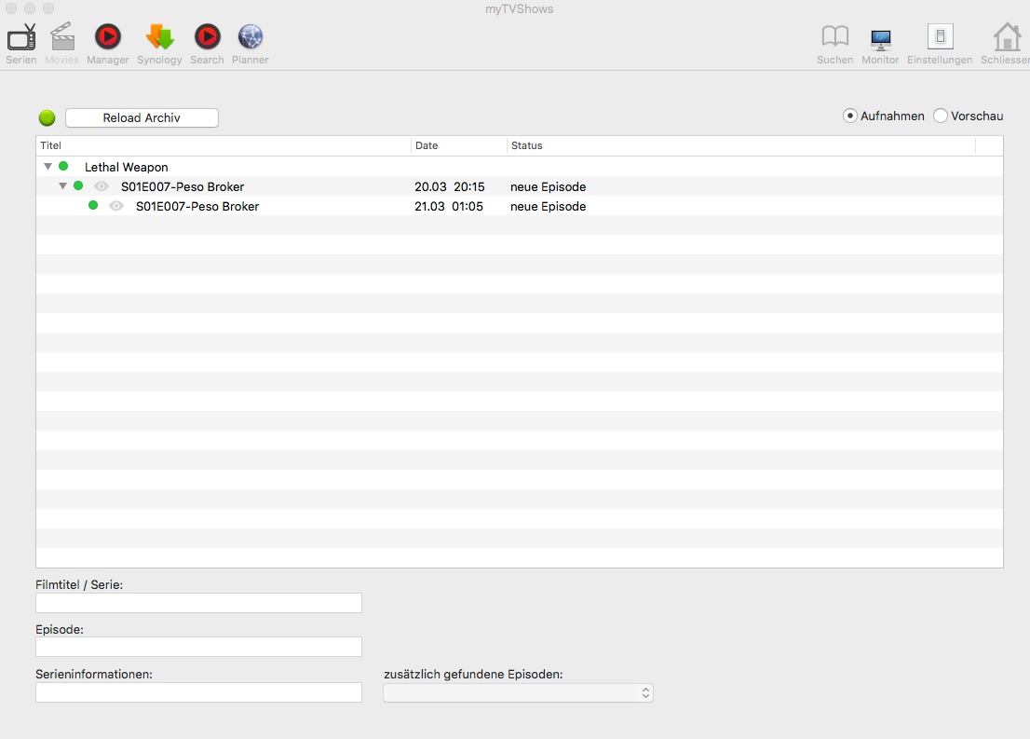Select the Vorschau radio button
The image size is (1030, 739).
[x=941, y=116]
